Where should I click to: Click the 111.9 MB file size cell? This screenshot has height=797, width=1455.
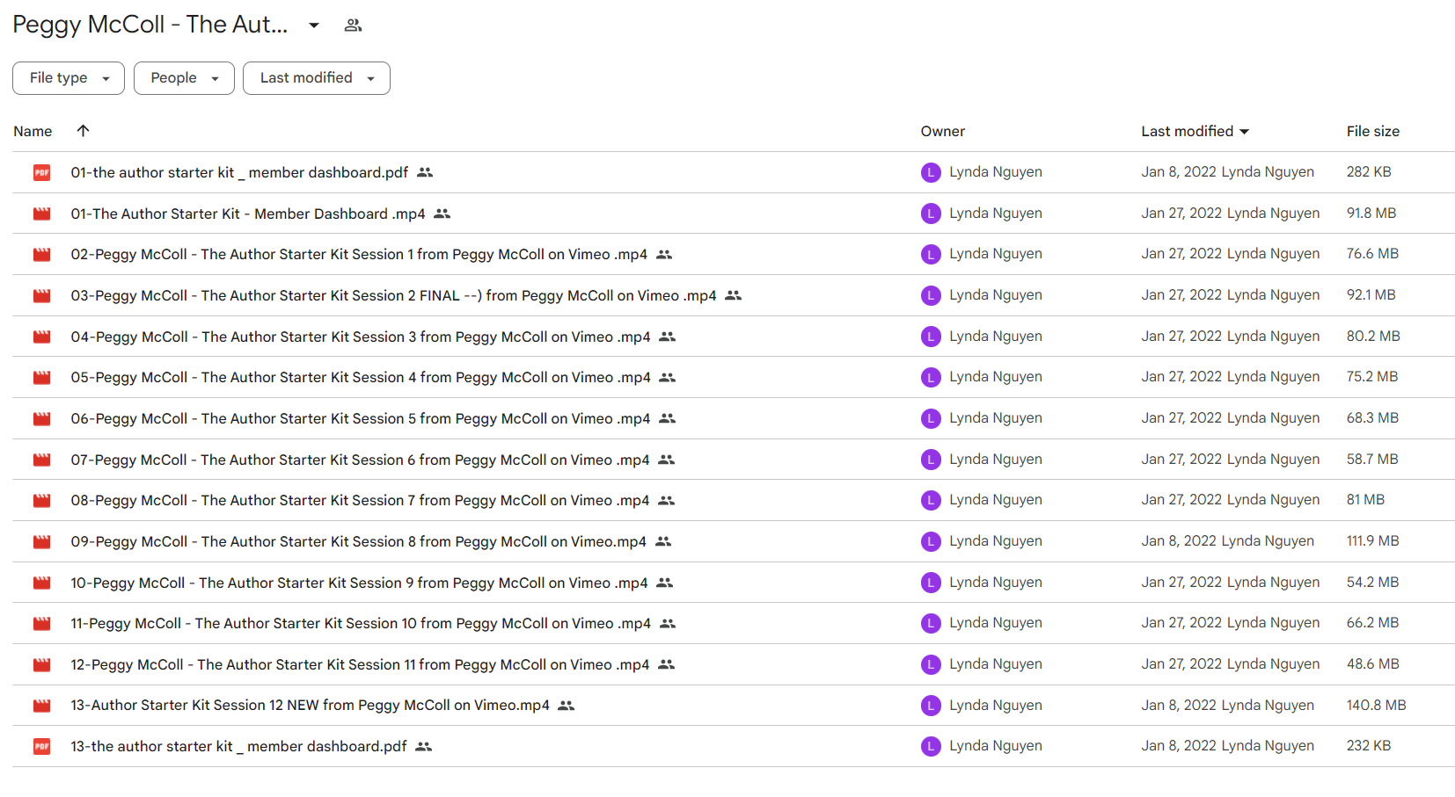[x=1372, y=541]
